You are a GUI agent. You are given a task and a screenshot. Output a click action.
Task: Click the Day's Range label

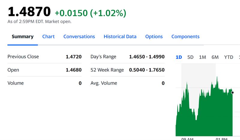pos(103,57)
